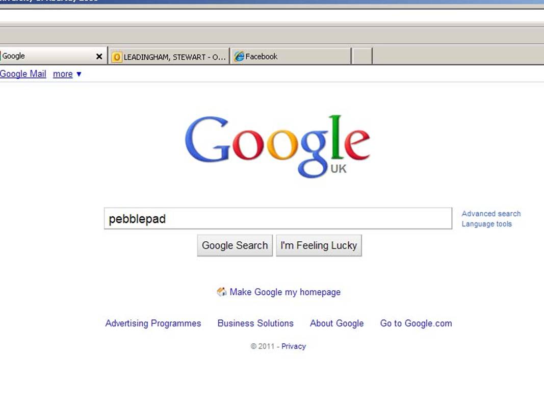Screen dimensions: 544x408
Task: Click the Internet Explorer icon on Facebook tab
Action: click(x=239, y=57)
